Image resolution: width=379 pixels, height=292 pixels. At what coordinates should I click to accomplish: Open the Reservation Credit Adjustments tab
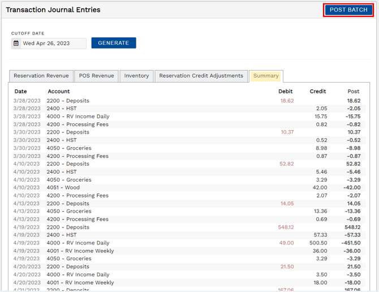[201, 76]
